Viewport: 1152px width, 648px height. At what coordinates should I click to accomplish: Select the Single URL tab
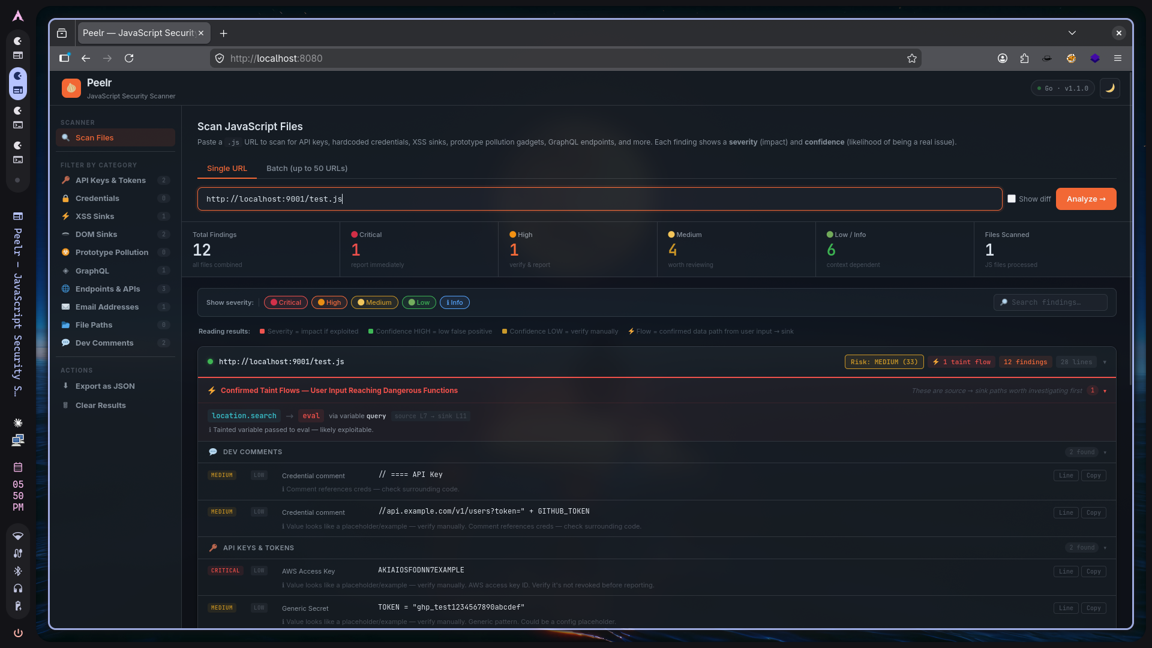point(227,168)
